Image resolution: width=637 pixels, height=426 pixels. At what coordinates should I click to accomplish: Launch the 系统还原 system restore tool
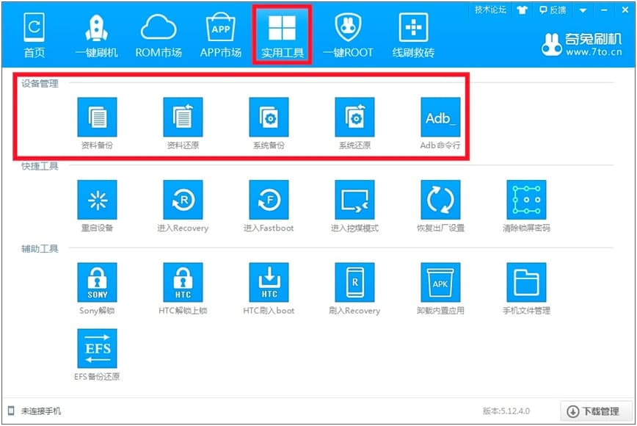354,117
